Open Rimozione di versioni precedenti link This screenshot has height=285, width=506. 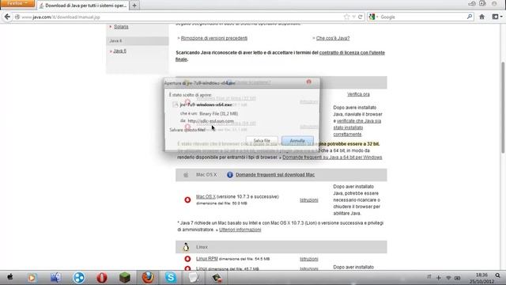214,38
